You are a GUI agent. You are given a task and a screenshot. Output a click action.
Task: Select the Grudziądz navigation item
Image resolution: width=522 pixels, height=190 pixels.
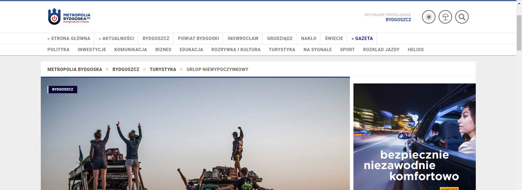coord(279,39)
